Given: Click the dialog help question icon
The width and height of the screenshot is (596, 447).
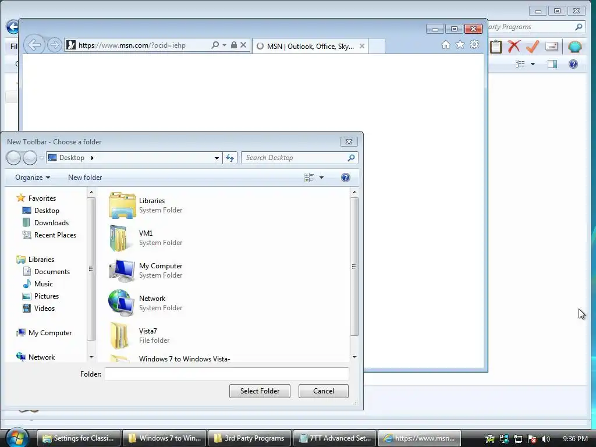Looking at the screenshot, I should coord(346,178).
